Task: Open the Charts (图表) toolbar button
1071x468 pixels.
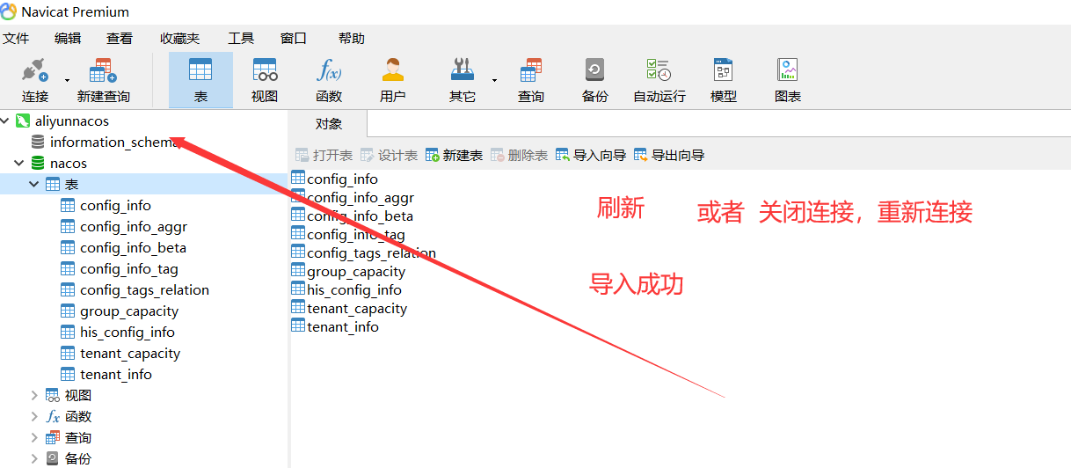Action: [788, 80]
